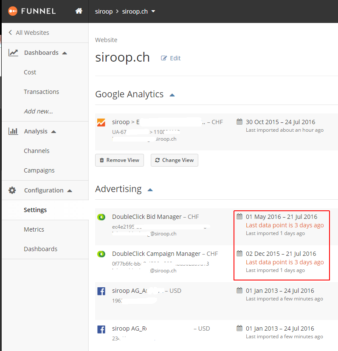Open the Cost dashboard
Image resolution: width=338 pixels, height=351 pixels.
[30, 72]
